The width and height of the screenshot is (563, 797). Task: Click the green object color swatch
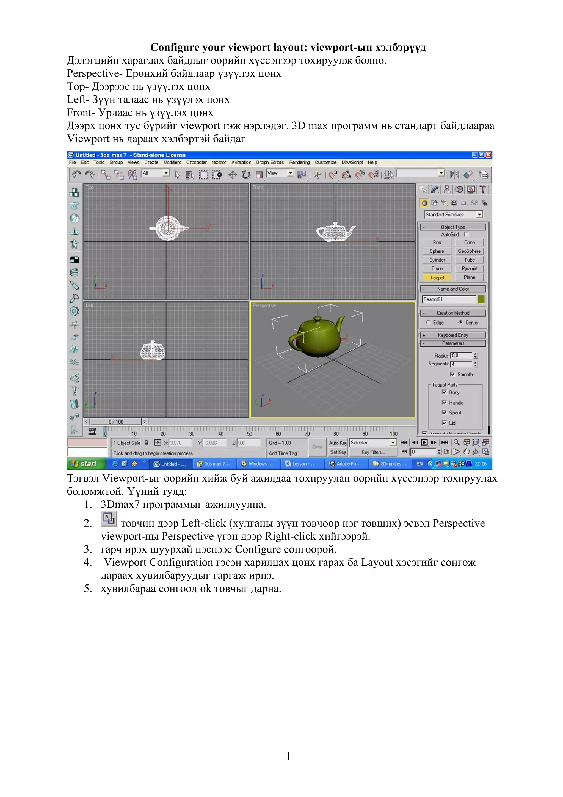click(x=481, y=299)
